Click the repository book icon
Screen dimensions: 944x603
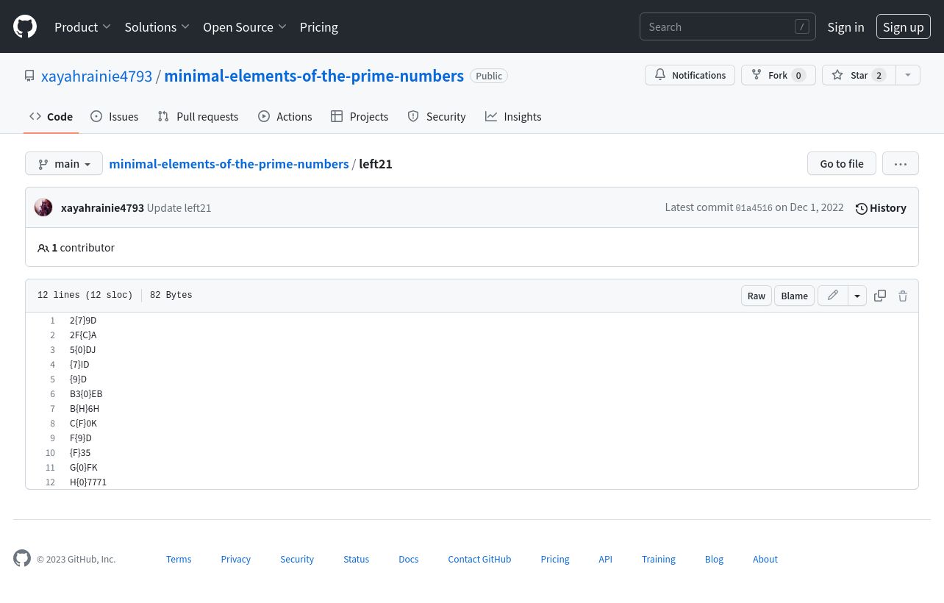click(29, 76)
